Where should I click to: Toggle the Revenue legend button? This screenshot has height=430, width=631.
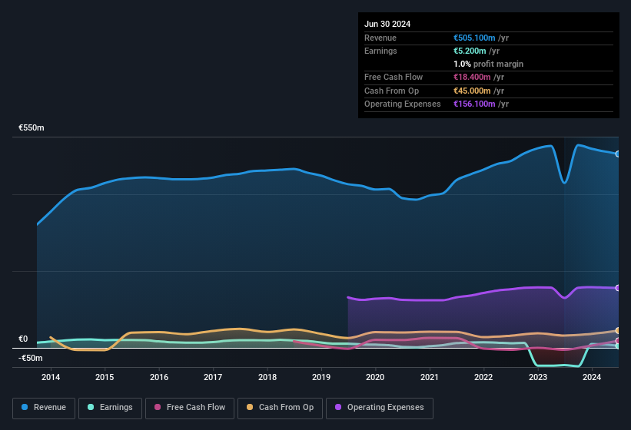(44, 408)
